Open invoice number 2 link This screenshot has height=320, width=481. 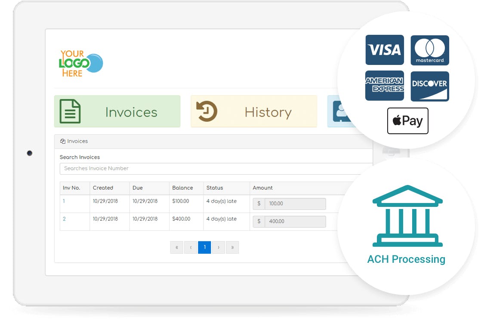tap(64, 219)
